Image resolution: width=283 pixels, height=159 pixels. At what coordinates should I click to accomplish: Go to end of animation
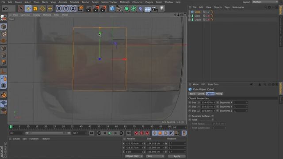129,133
